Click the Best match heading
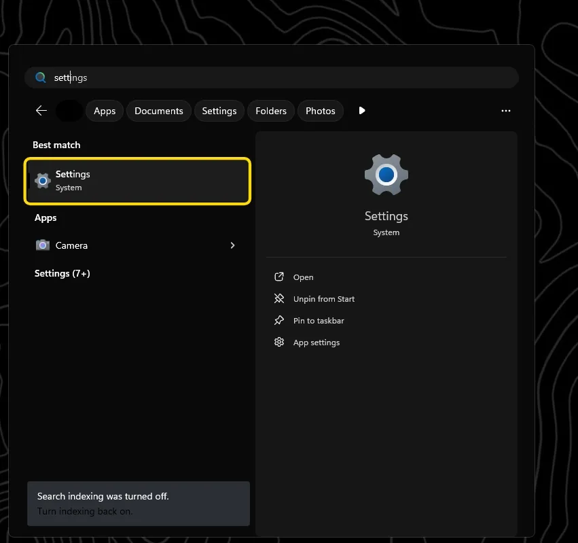 pyautogui.click(x=56, y=145)
